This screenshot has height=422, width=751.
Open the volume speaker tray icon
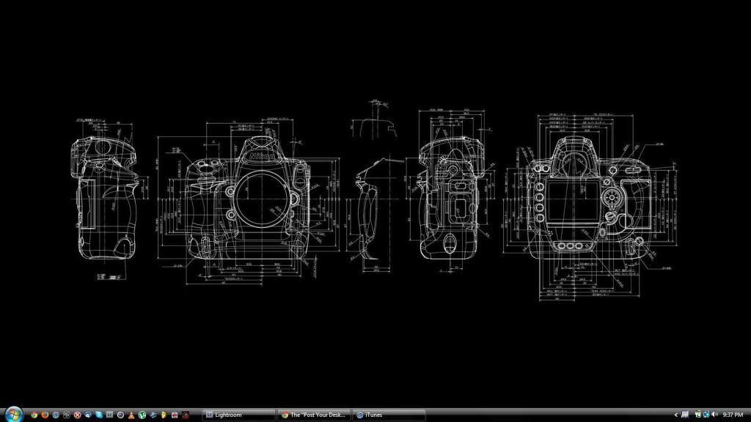pyautogui.click(x=714, y=414)
